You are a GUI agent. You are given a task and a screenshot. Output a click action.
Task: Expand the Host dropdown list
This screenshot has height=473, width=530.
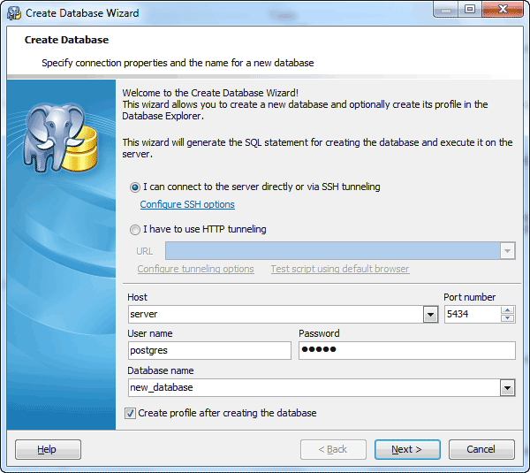coord(430,315)
